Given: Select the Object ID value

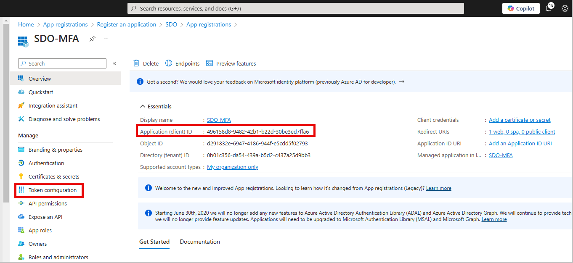Looking at the screenshot, I should tap(257, 143).
